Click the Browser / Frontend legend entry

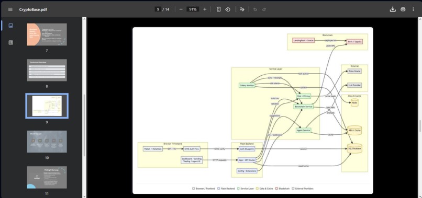click(204, 189)
